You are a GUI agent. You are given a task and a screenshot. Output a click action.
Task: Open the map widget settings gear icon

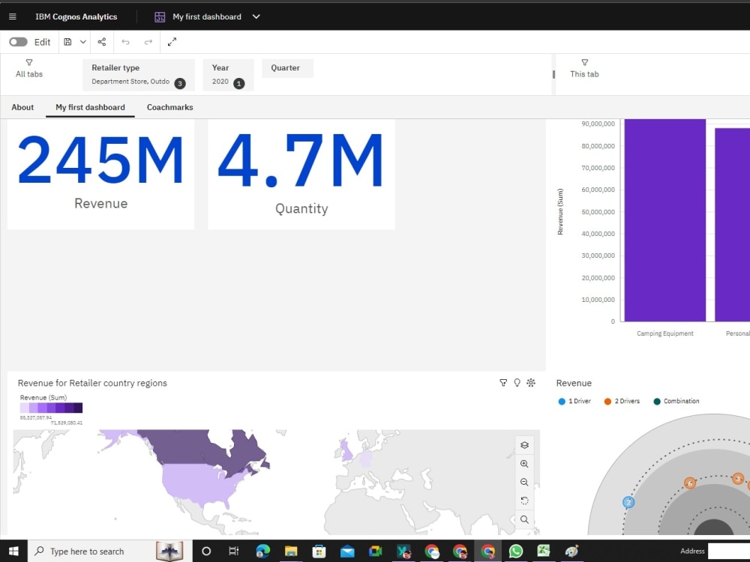click(x=531, y=382)
